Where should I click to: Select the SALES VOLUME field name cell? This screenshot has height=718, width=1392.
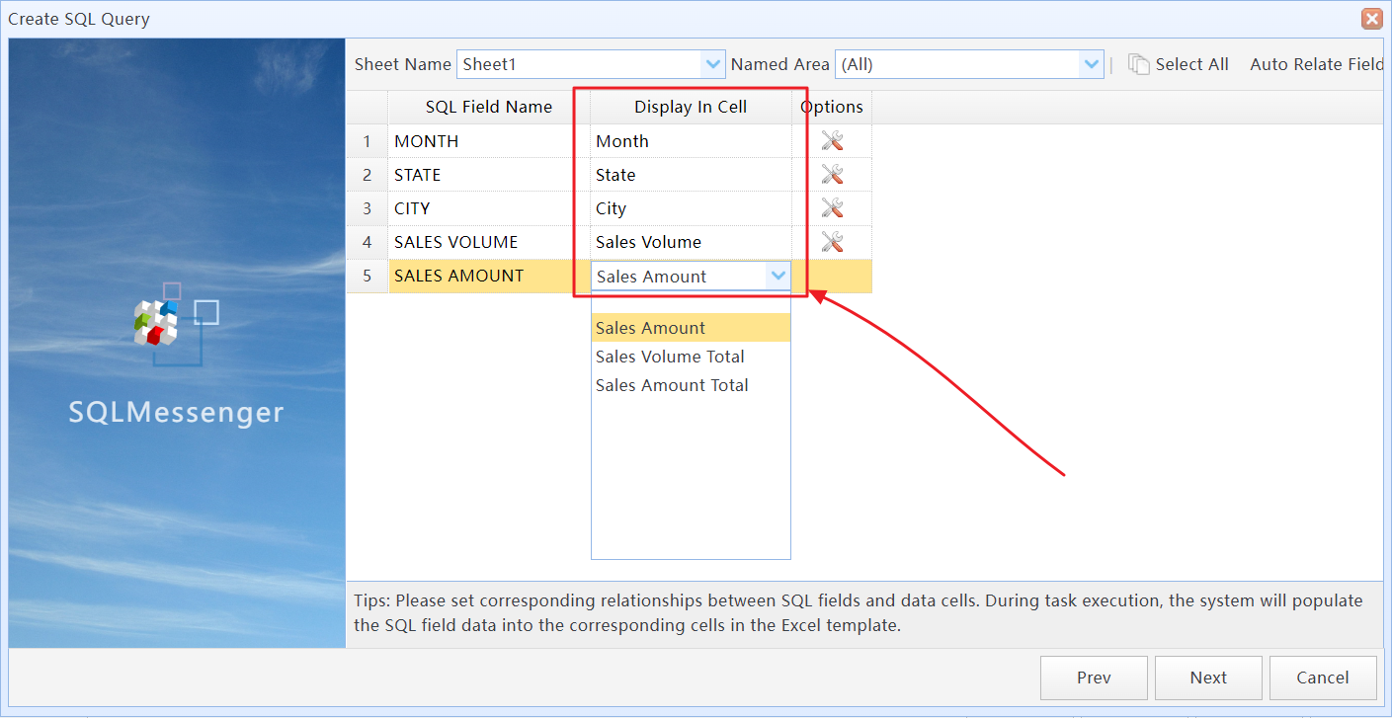click(x=489, y=242)
